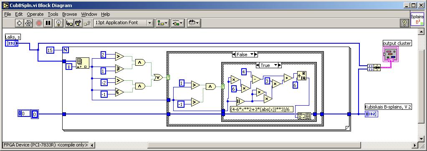Select Kubiskais B-splains I32 indicator terminal
Screen dimensions: 427x151
(371, 114)
